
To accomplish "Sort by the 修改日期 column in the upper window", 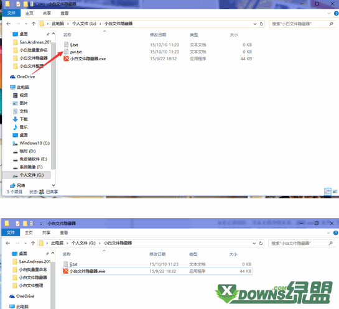I will pos(158,35).
